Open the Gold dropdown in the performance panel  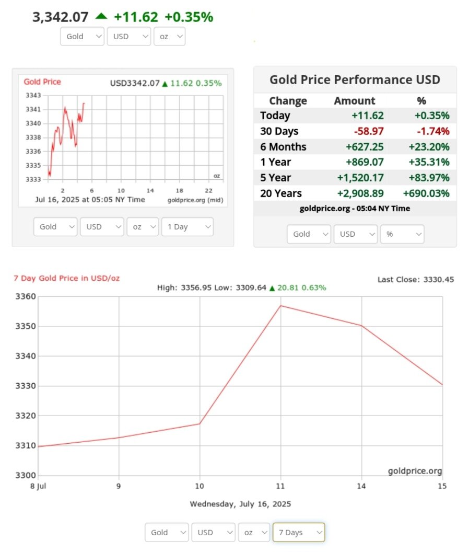click(x=309, y=234)
